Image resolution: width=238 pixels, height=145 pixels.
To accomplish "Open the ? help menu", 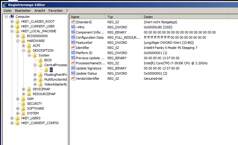I will point(67,11).
